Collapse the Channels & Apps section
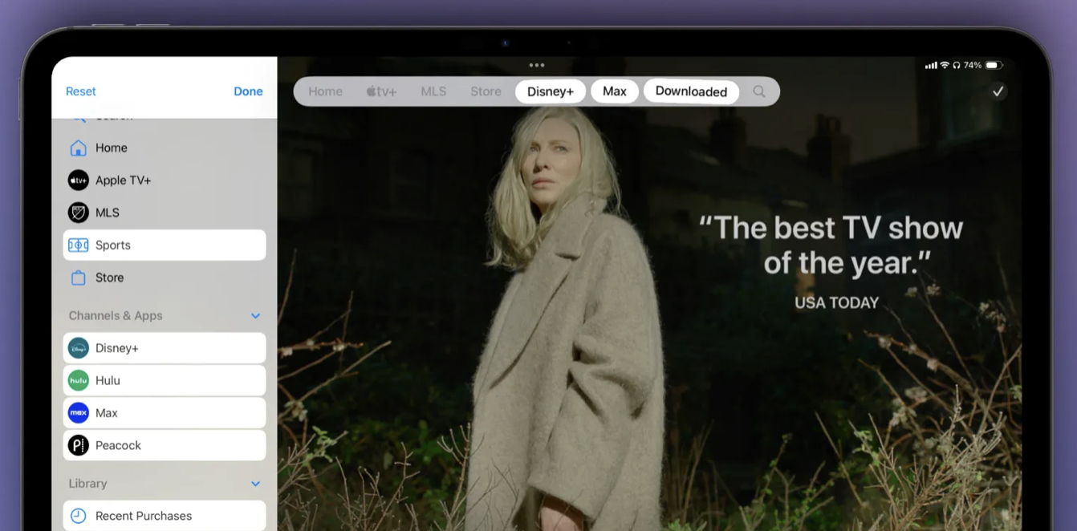Image resolution: width=1077 pixels, height=531 pixels. (255, 315)
